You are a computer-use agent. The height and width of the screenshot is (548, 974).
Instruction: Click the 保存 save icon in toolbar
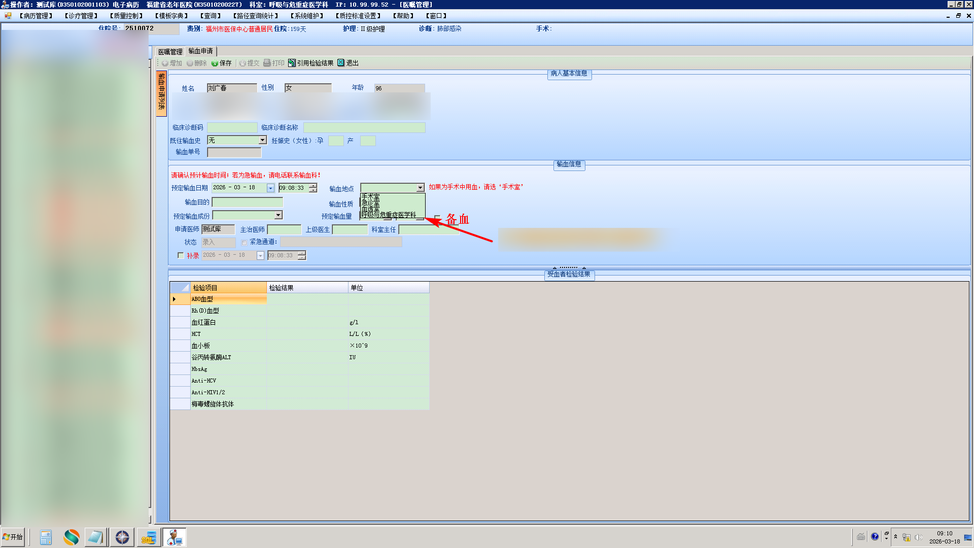[x=215, y=63]
